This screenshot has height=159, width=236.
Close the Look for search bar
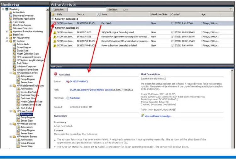click(x=231, y=9)
